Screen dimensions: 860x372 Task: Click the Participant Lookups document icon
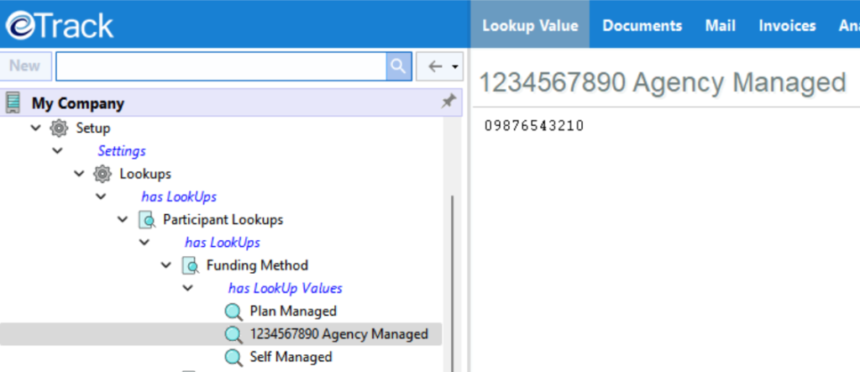pos(145,220)
